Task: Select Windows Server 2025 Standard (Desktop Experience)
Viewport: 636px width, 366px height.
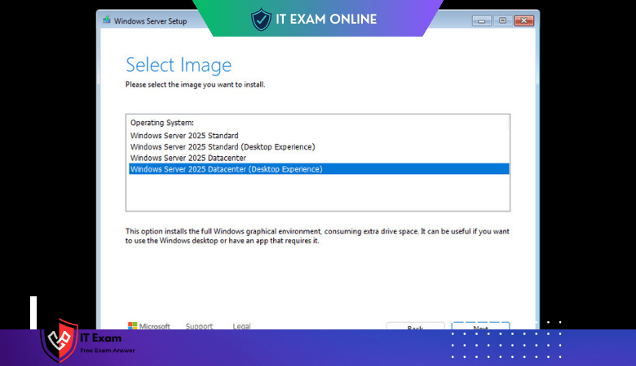Action: point(319,146)
